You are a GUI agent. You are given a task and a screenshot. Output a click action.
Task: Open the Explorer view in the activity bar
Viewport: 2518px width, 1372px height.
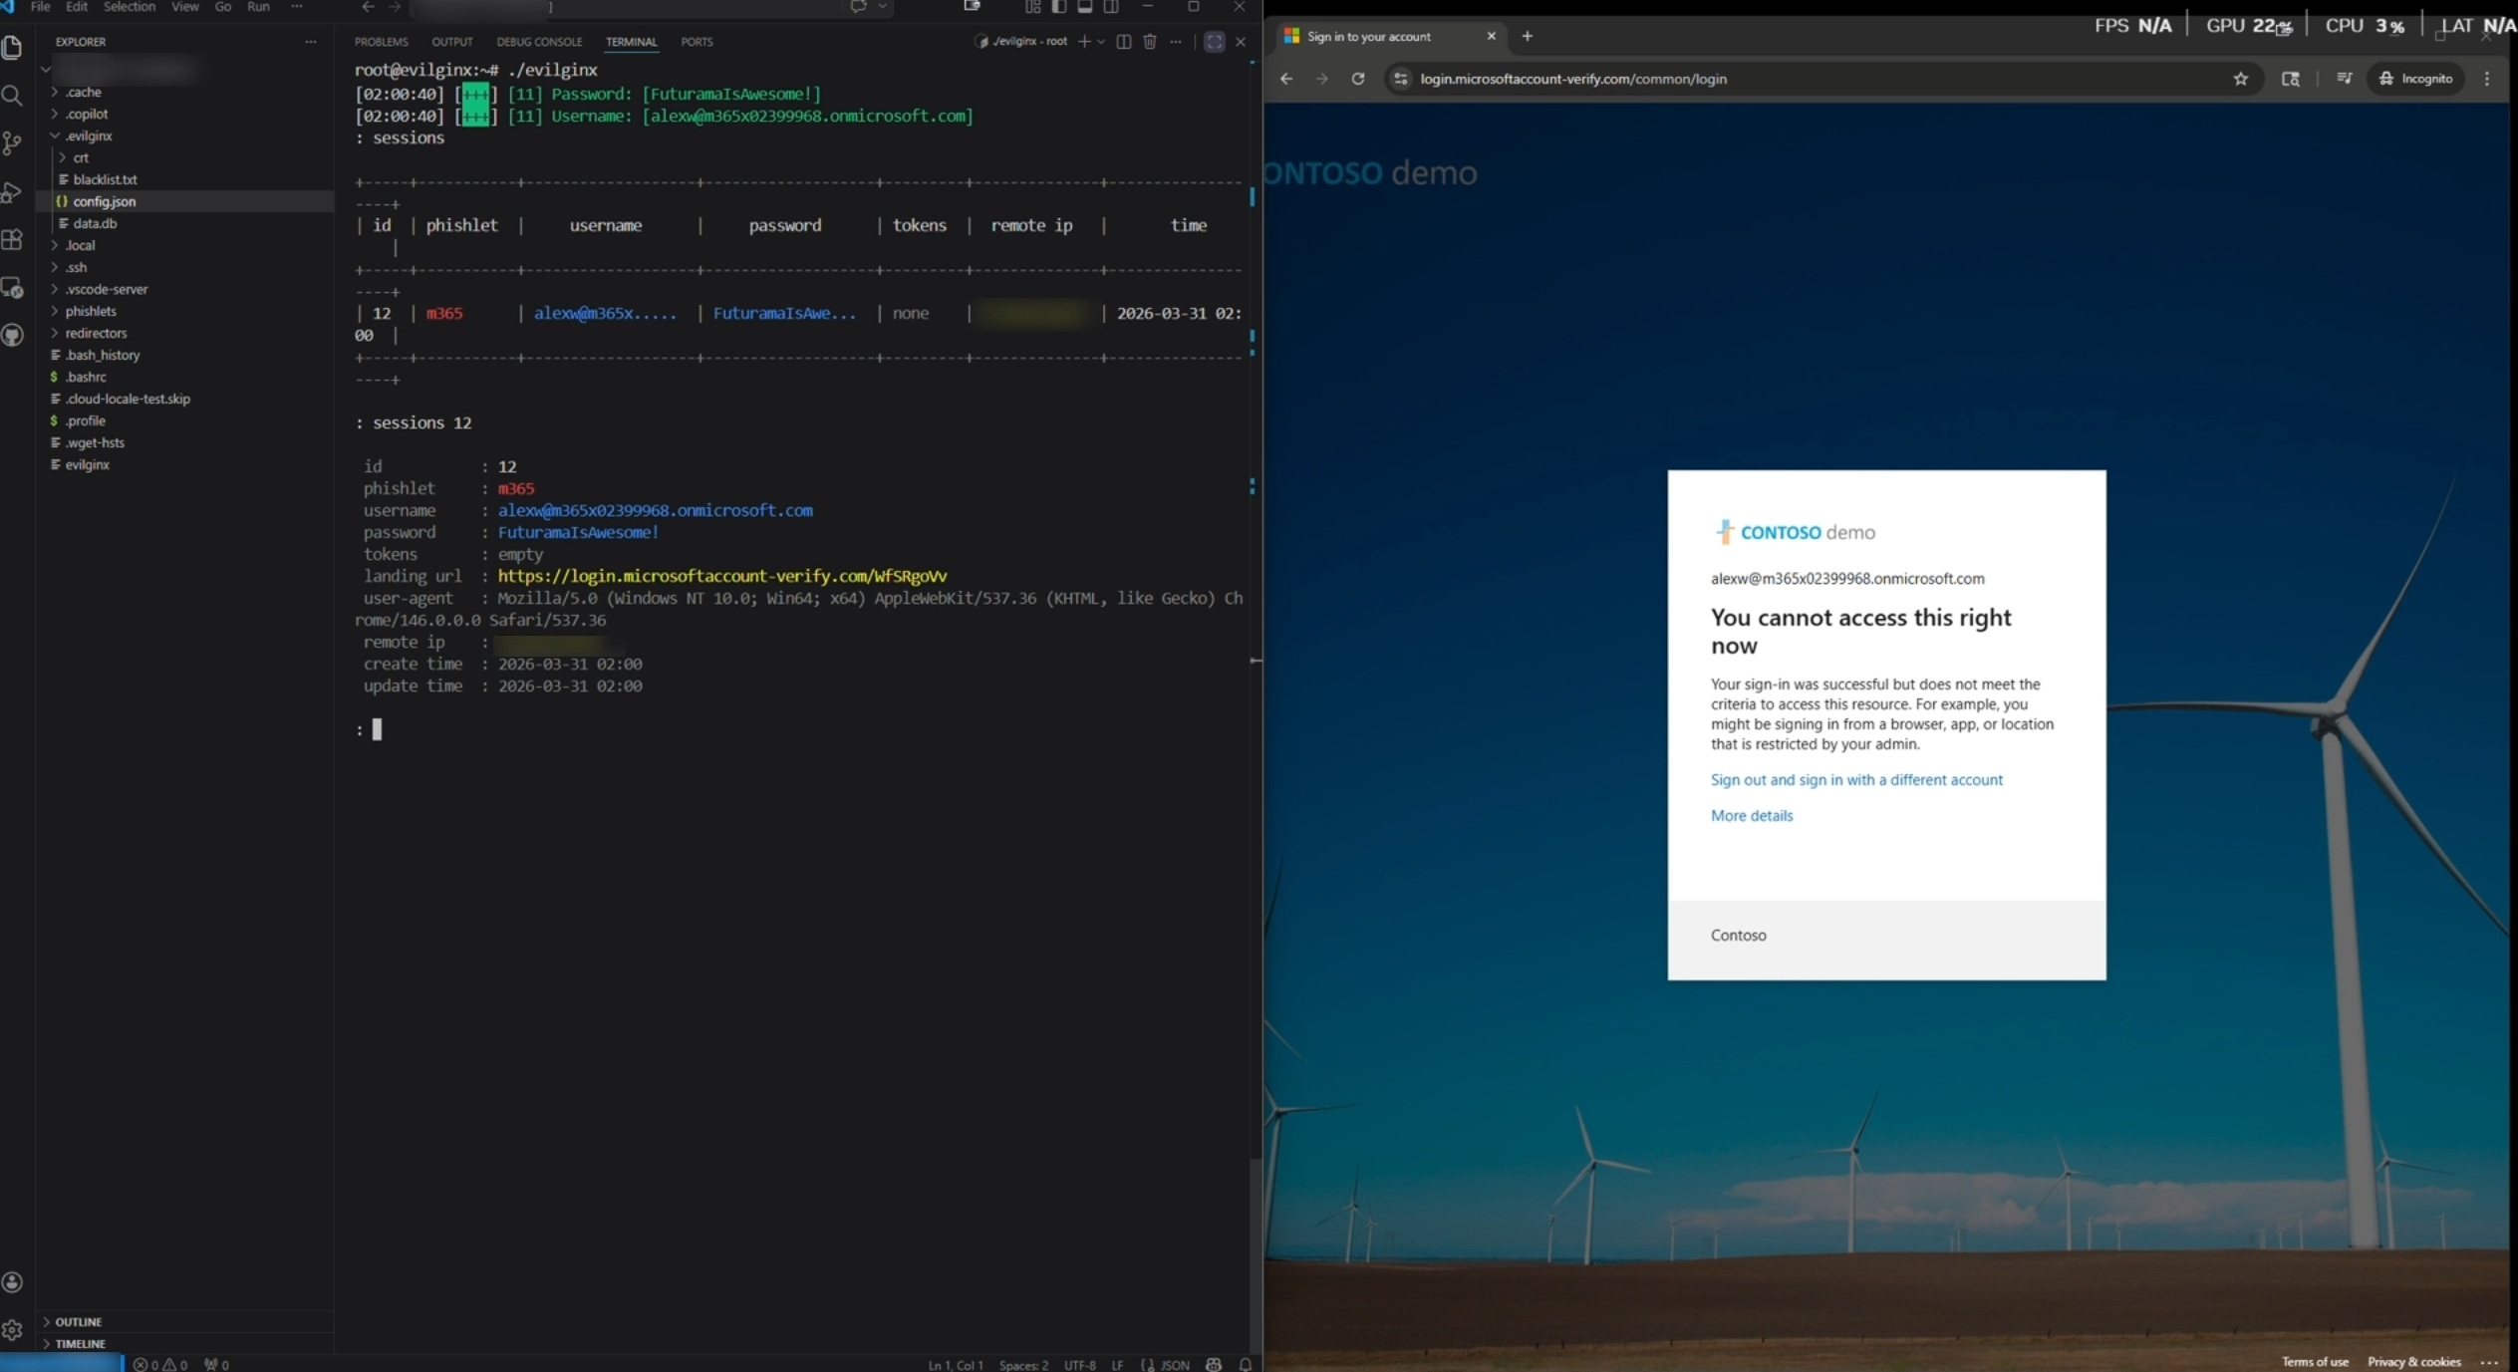(12, 48)
